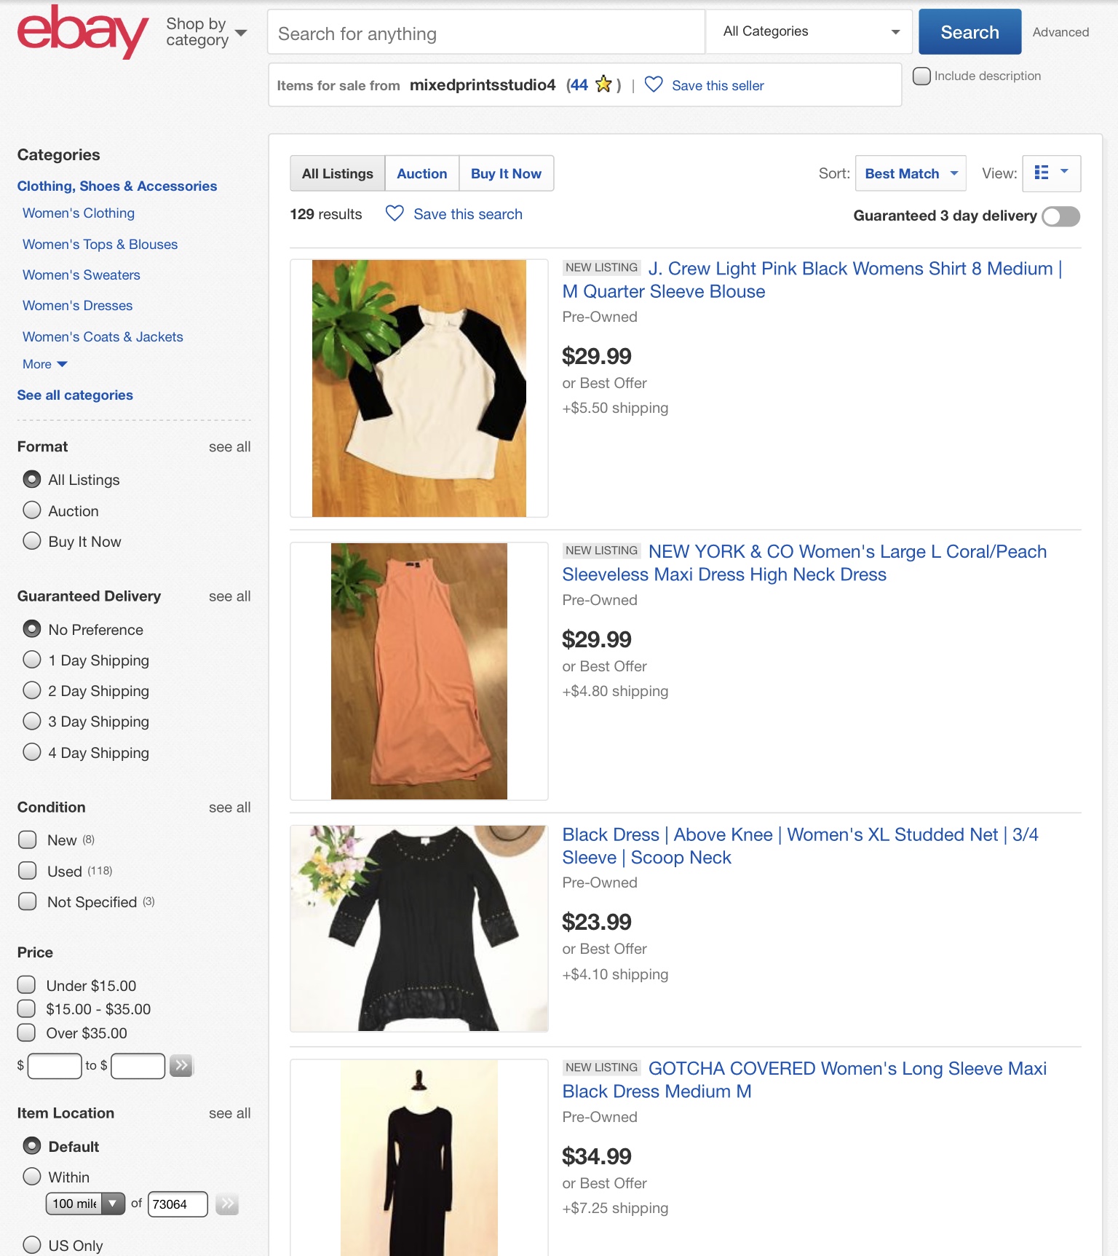Click the Search for anything field

coord(486,32)
